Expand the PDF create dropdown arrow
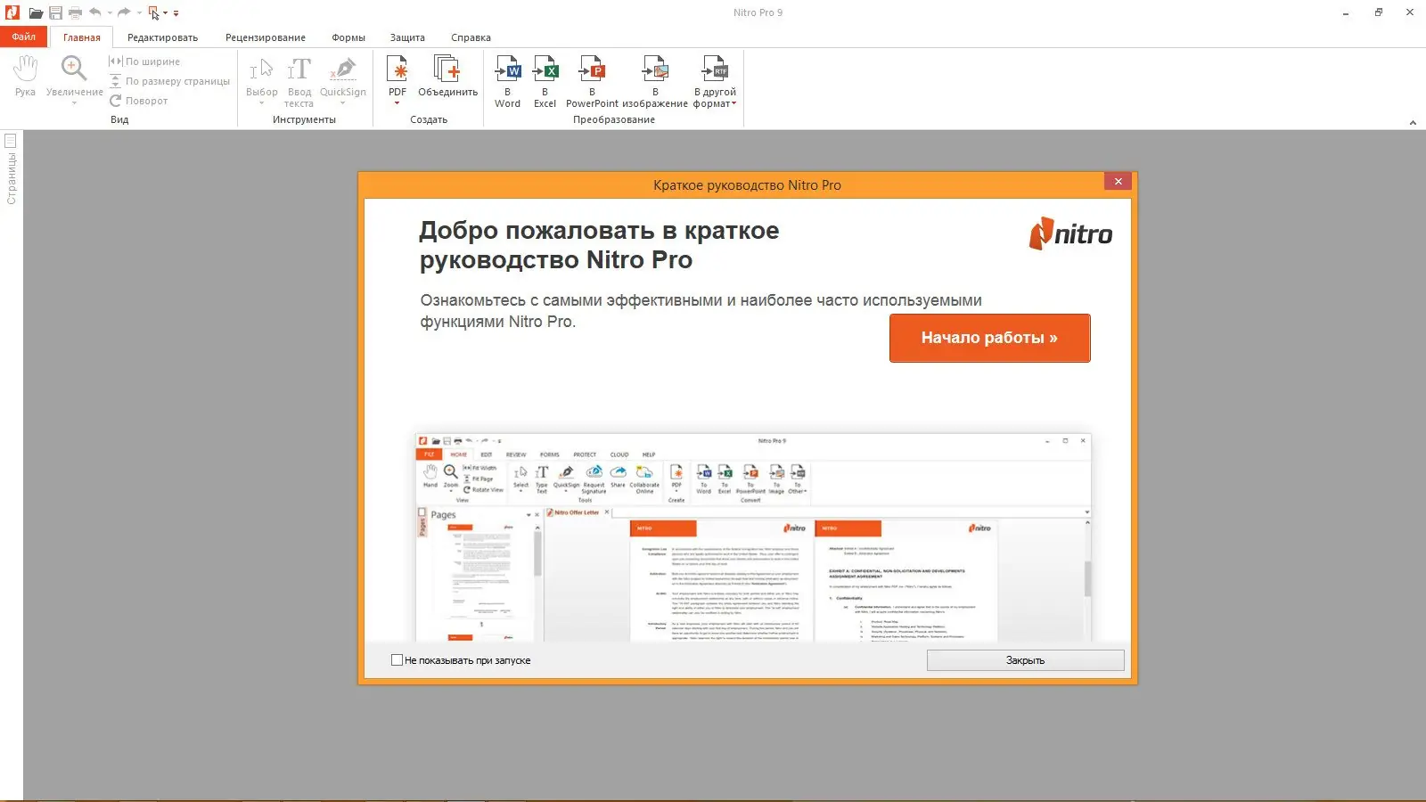The width and height of the screenshot is (1426, 802). (397, 103)
